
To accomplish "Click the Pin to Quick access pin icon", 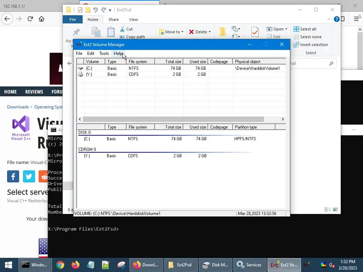I will pos(76,32).
